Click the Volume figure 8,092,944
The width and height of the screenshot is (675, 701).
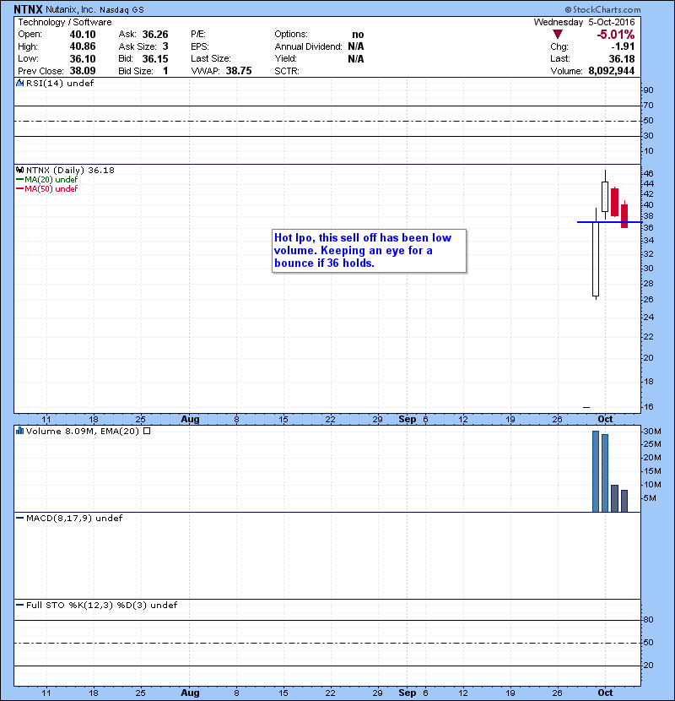point(611,71)
